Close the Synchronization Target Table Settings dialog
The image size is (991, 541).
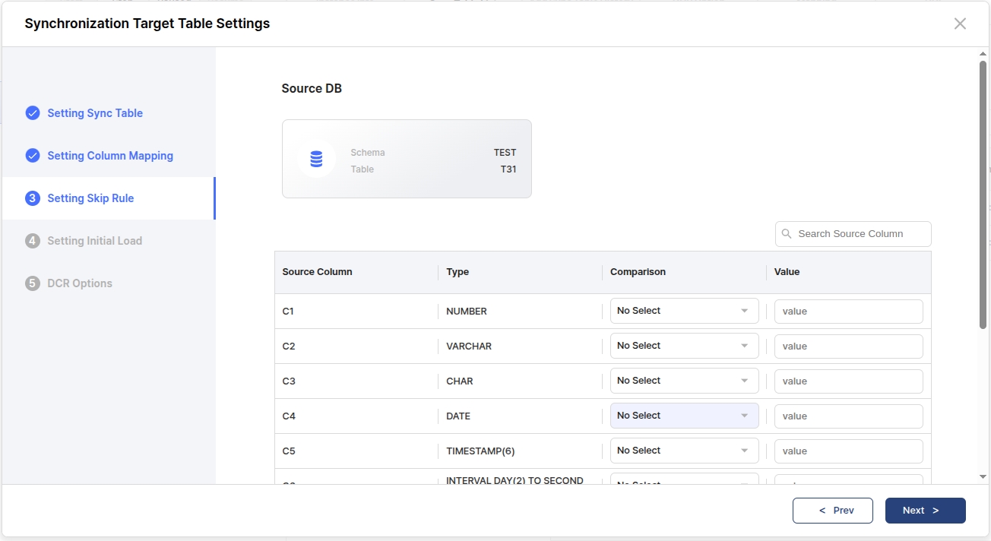coord(960,24)
